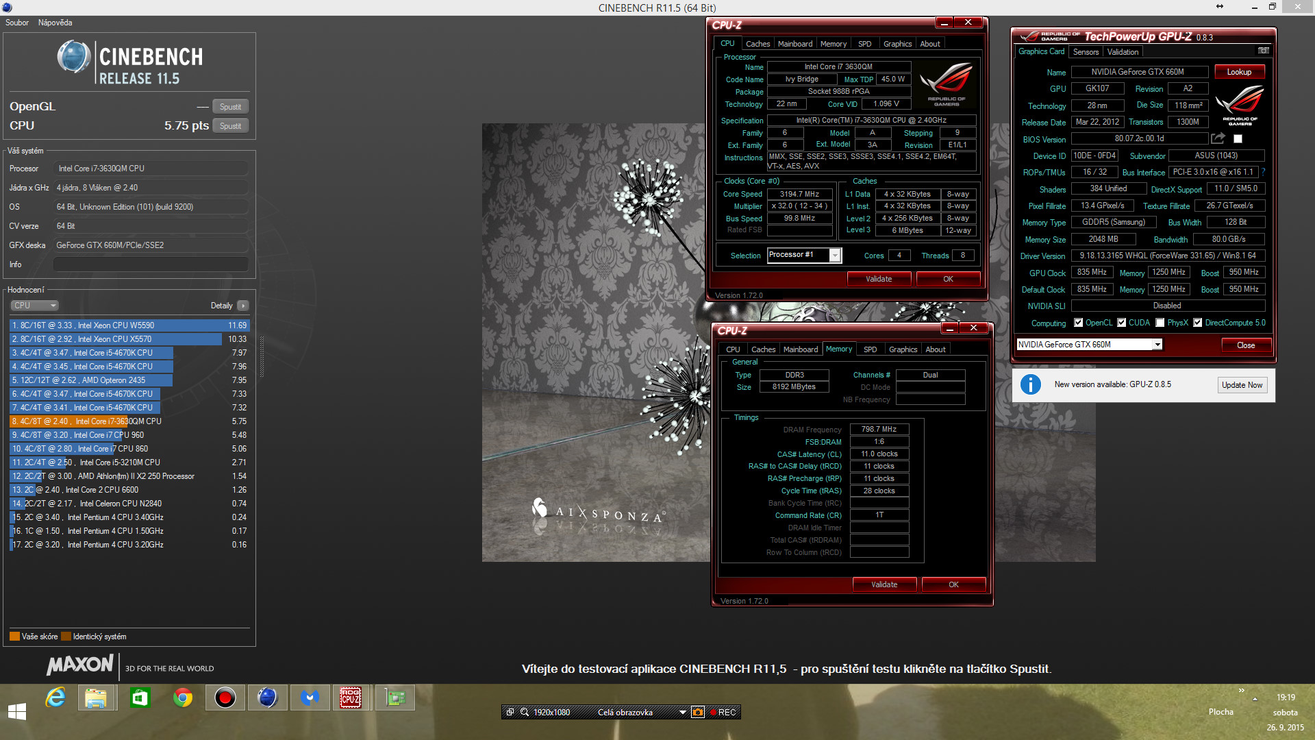Switch to Mainboard tab in upper CPU-Z
This screenshot has height=740, width=1315.
point(795,44)
